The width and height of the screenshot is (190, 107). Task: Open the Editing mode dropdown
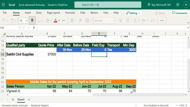click(133, 13)
